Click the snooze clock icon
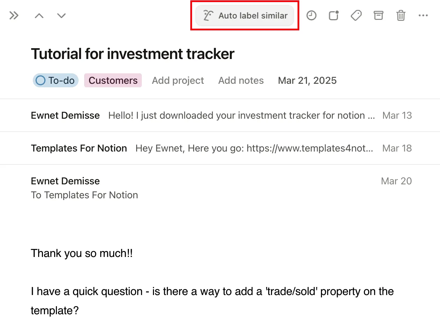 pyautogui.click(x=311, y=15)
